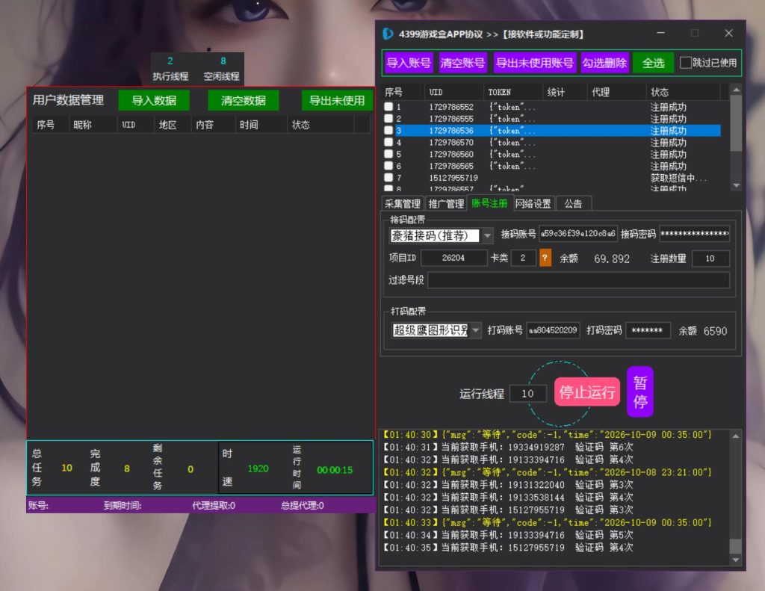Click the 卡类 field showing 2
The height and width of the screenshot is (591, 765).
[x=522, y=258]
